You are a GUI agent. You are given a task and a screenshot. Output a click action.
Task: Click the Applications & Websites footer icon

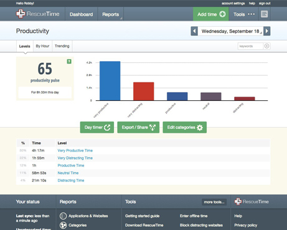[x=63, y=216]
